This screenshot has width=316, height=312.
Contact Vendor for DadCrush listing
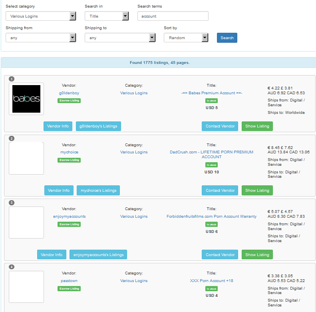point(220,191)
